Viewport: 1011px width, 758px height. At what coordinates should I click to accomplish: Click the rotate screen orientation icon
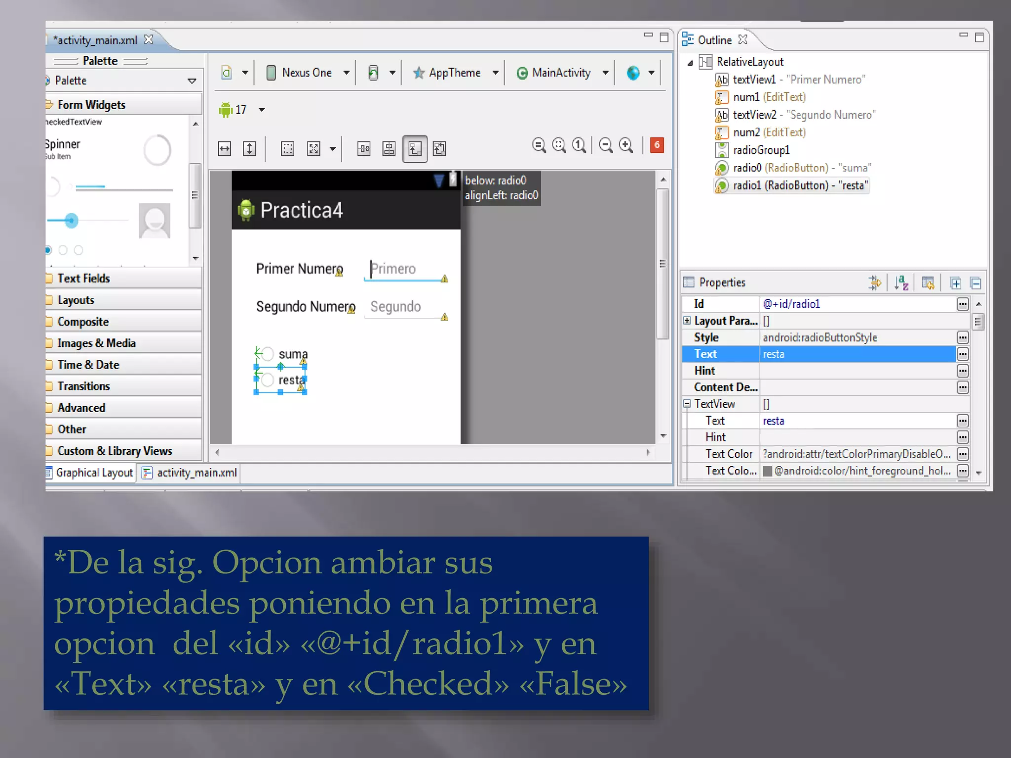(x=374, y=73)
